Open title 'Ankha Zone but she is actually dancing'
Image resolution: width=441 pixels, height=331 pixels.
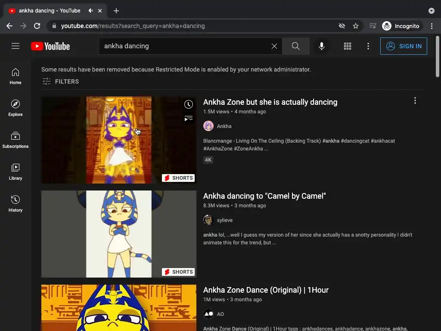point(270,102)
